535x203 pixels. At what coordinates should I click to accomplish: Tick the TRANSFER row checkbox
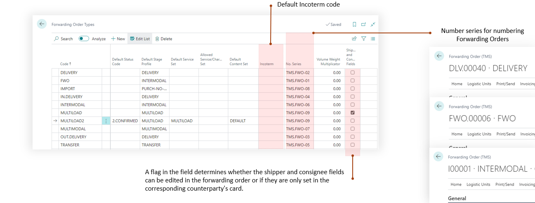[x=352, y=145]
